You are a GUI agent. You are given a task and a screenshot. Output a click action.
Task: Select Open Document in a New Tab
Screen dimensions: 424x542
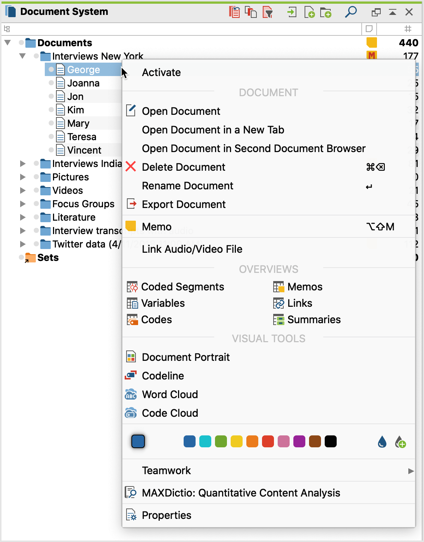(269, 130)
